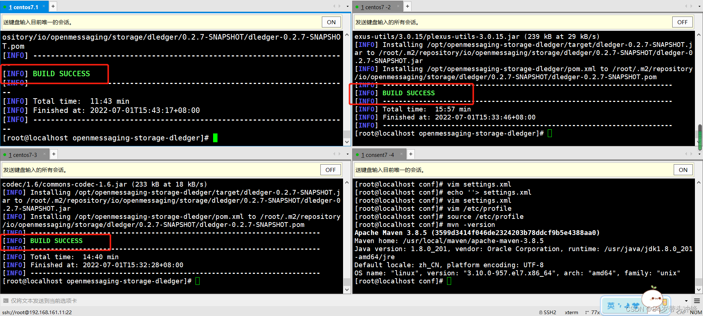This screenshot has width=703, height=316.
Task: Click the scrollbar thumb in centos7-3 terminal
Action: coord(347,282)
